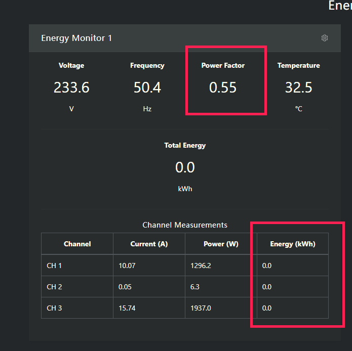Select the CH 1 row label

(x=54, y=266)
